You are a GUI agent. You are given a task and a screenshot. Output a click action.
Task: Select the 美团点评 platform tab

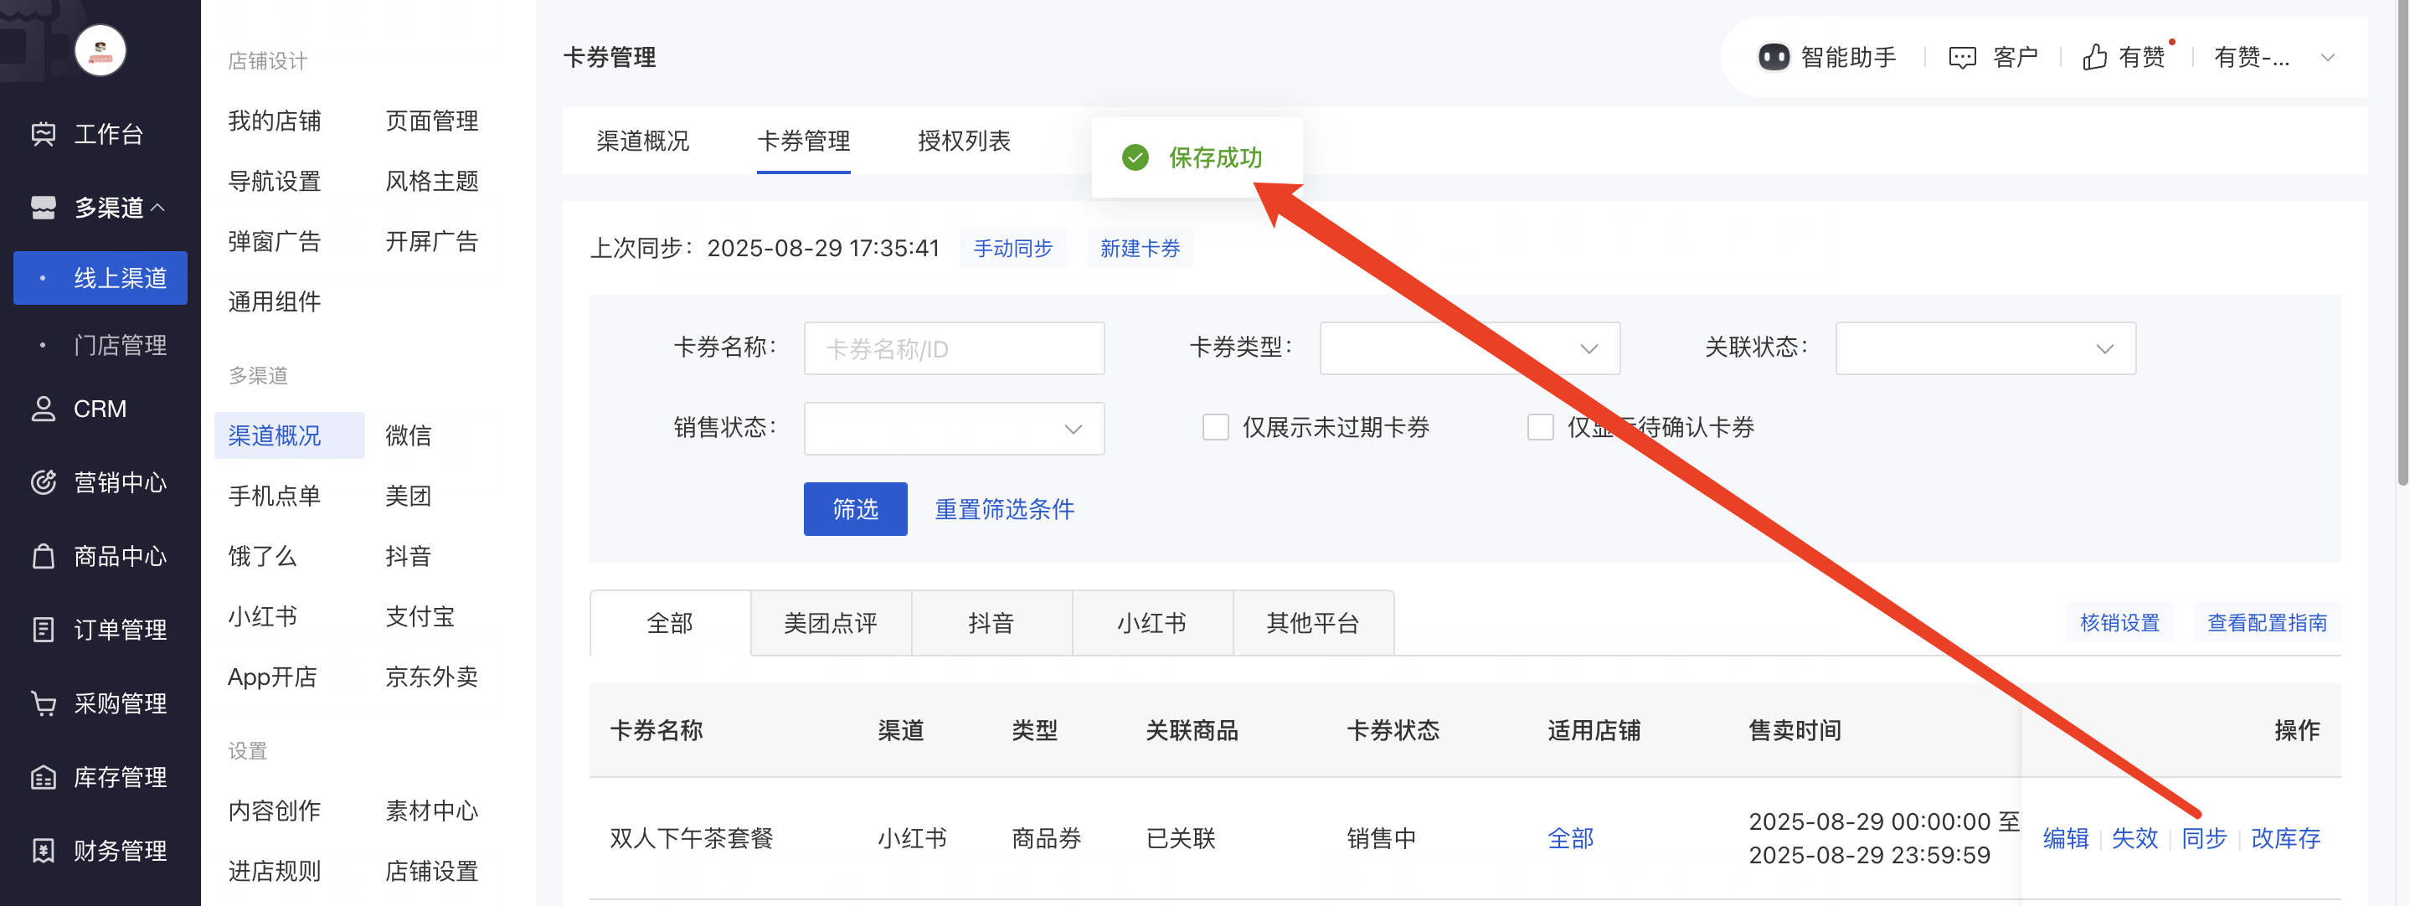[x=830, y=623]
